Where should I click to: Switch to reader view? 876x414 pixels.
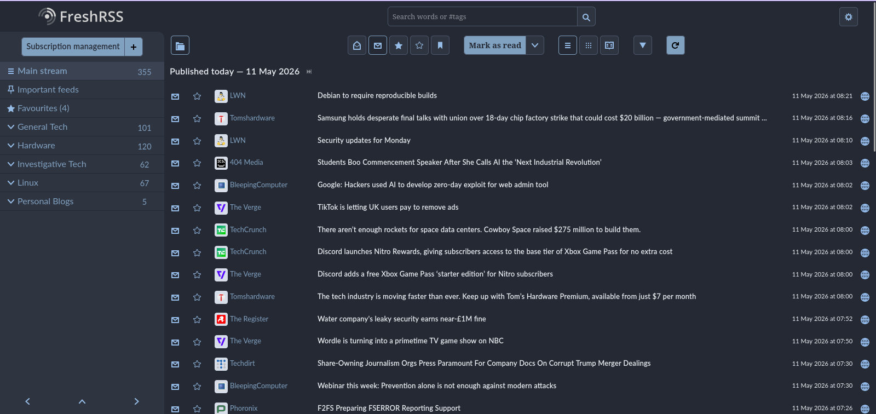tap(609, 45)
